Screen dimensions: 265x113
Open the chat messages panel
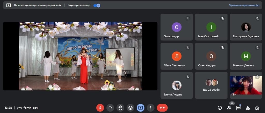coord(238,108)
